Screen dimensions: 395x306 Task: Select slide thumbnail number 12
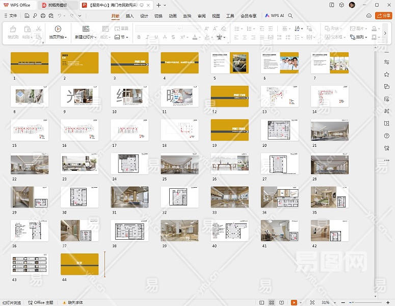(x=229, y=96)
